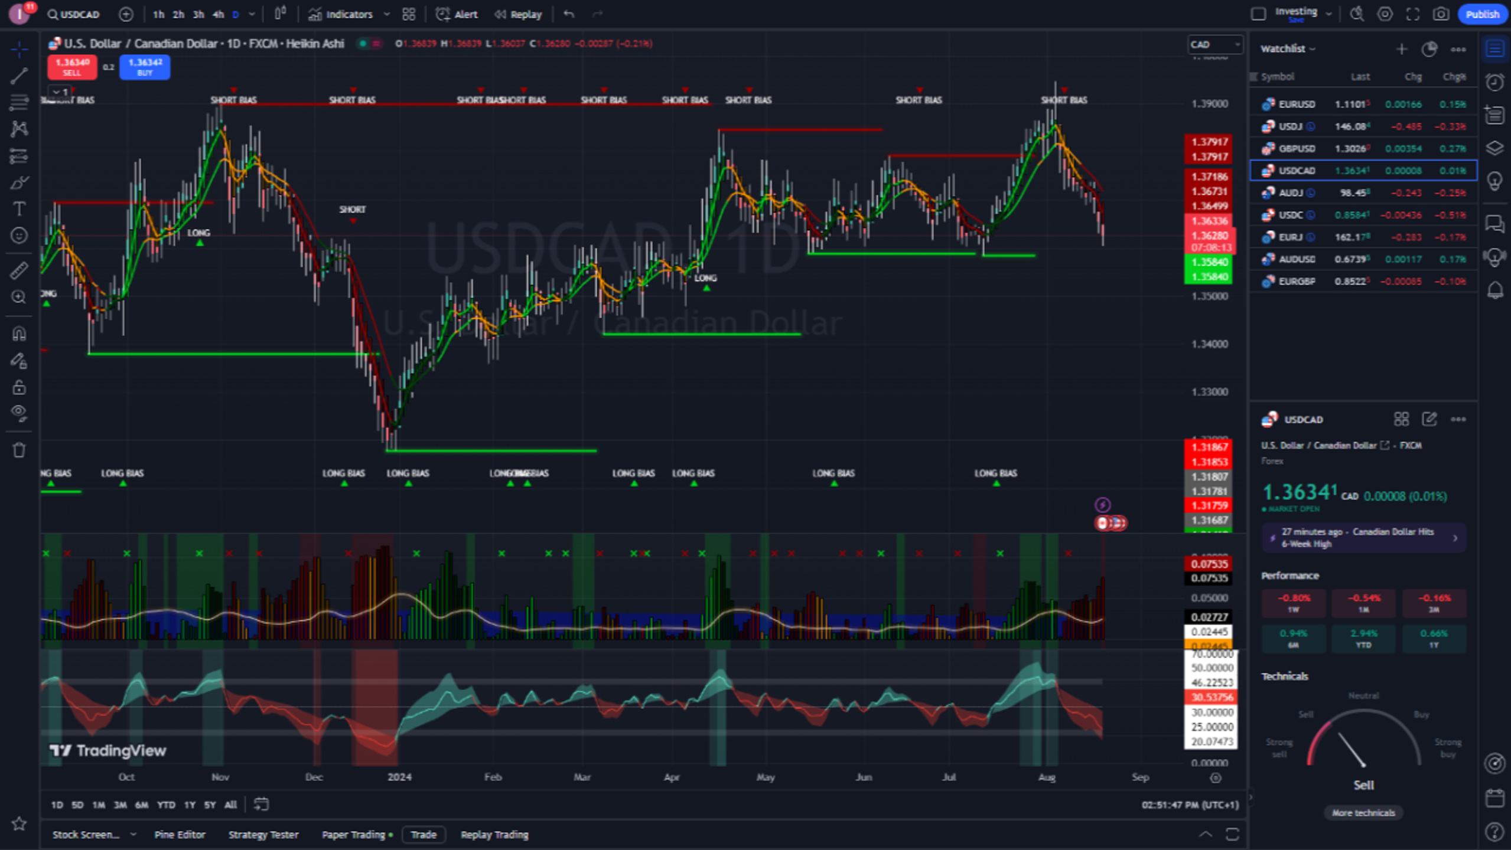1511x850 pixels.
Task: Open the Pine Editor tab
Action: (180, 835)
